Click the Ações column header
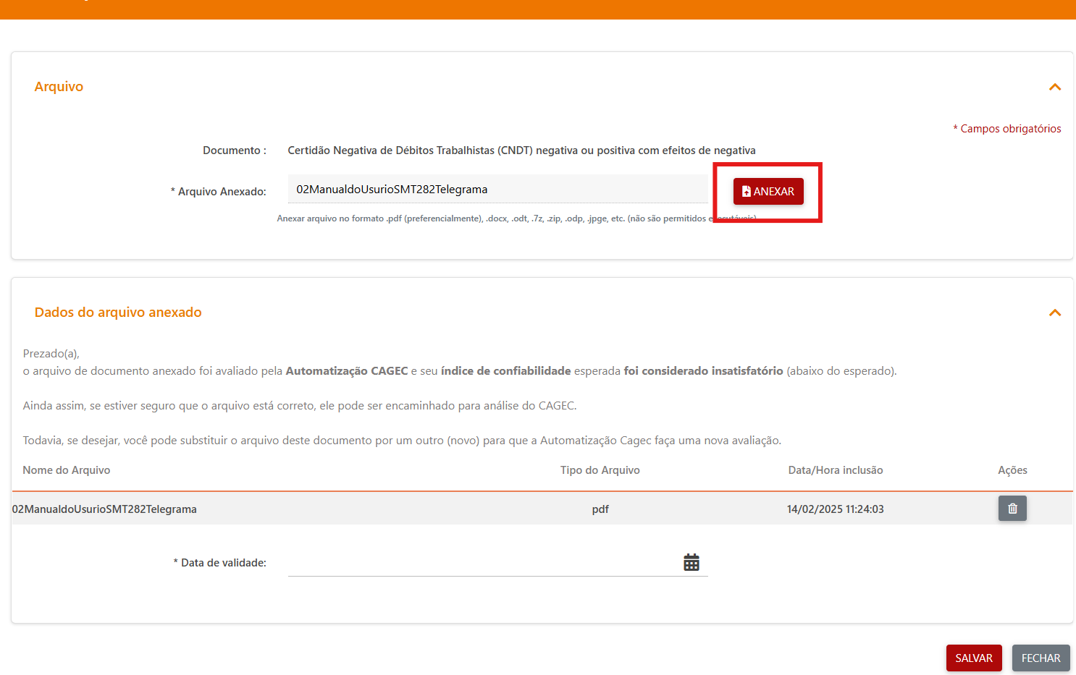 point(1012,470)
